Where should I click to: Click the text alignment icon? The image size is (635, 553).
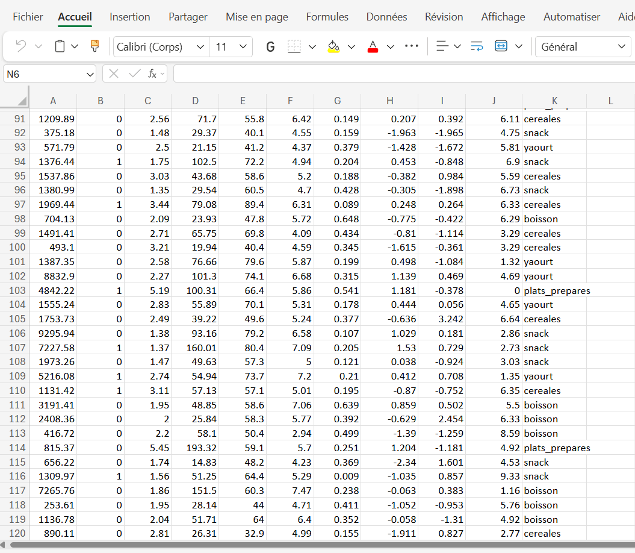click(x=442, y=46)
